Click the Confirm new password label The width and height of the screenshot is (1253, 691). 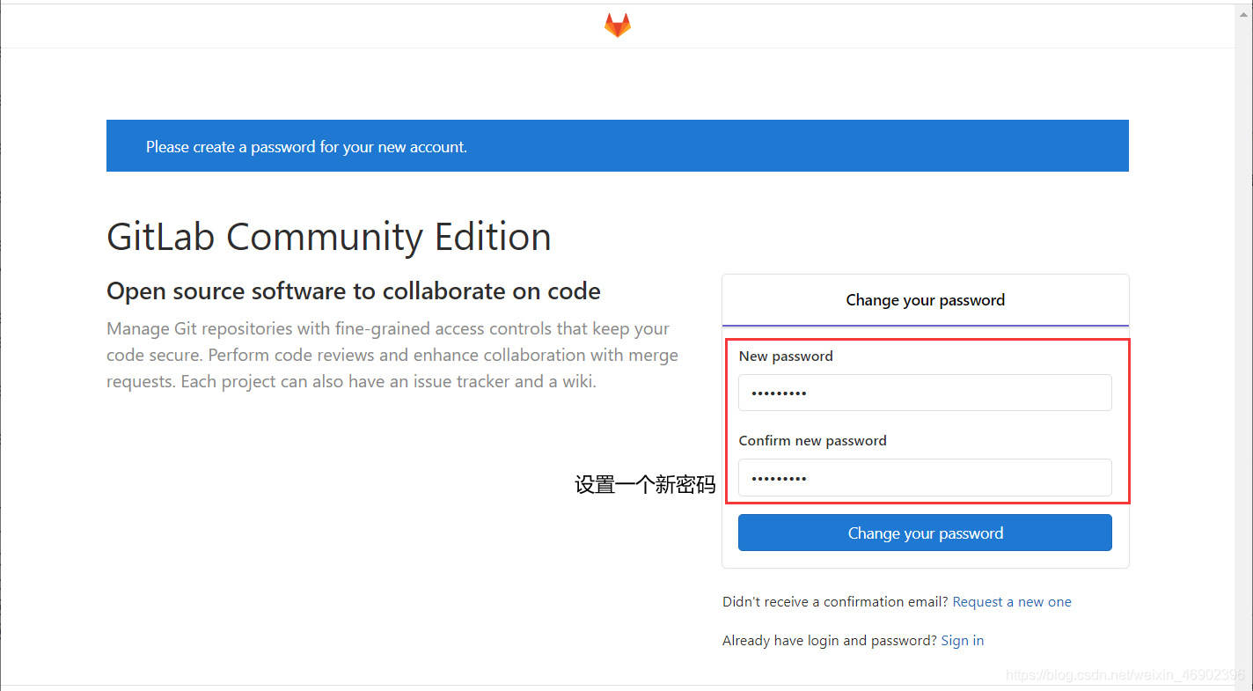(812, 441)
